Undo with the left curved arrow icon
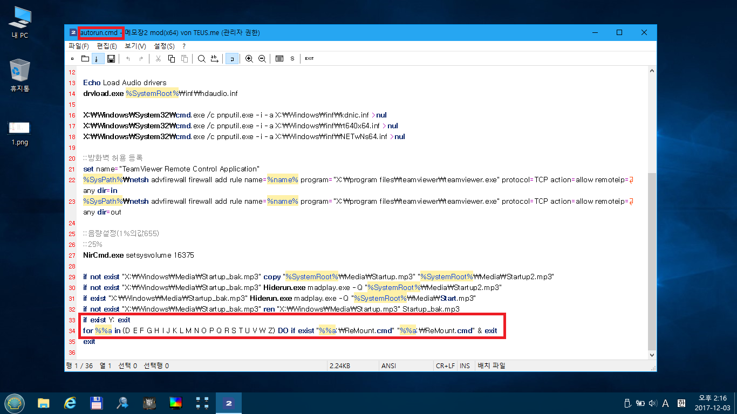The width and height of the screenshot is (737, 414). pyautogui.click(x=128, y=59)
